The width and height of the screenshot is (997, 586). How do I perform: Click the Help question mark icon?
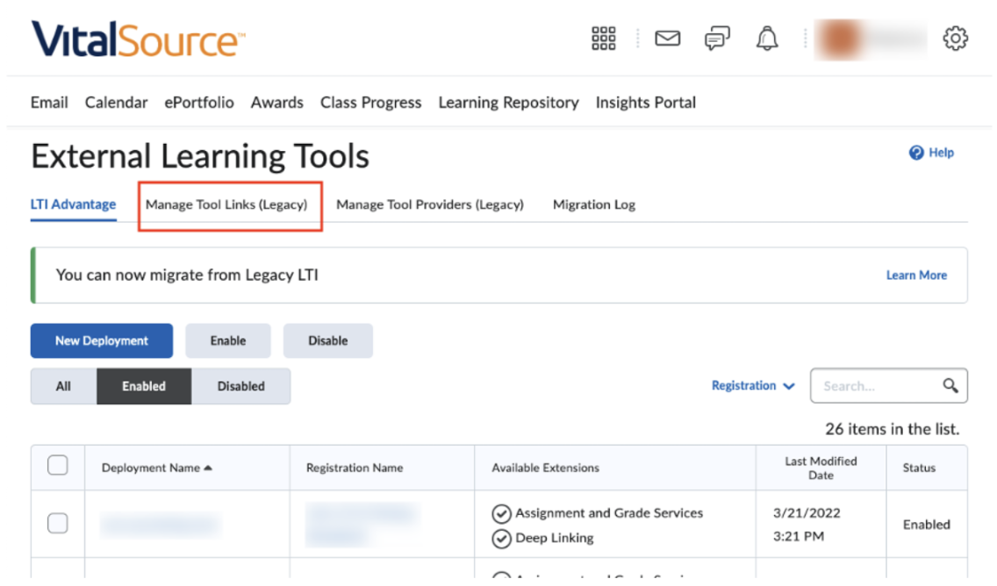point(915,152)
